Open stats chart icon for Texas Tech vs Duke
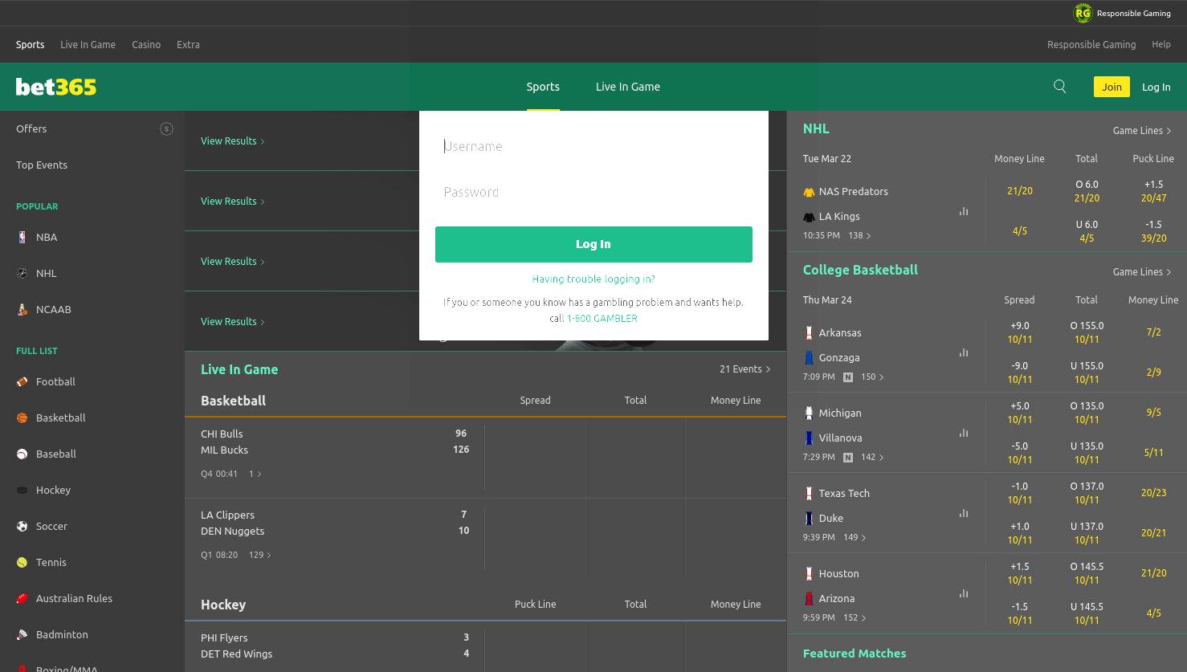This screenshot has height=672, width=1187. [x=964, y=513]
